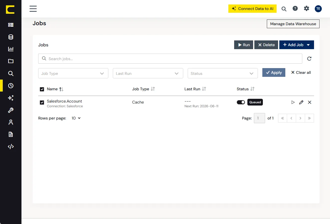The image size is (330, 224).
Task: Open the Last Run filter dropdown
Action: coord(148,73)
